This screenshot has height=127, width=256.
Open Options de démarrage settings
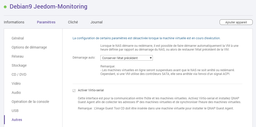point(29,47)
